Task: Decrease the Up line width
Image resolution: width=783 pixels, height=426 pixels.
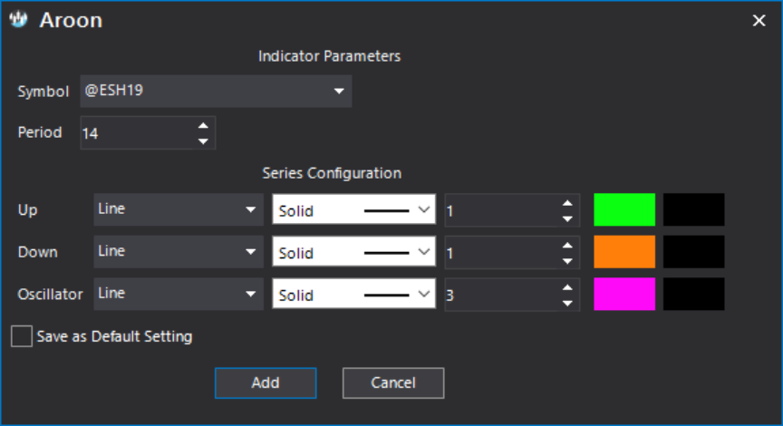Action: click(x=567, y=218)
